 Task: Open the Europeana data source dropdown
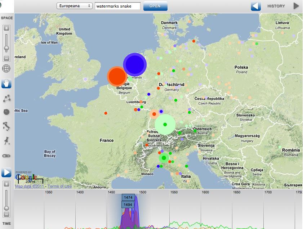(75, 6)
